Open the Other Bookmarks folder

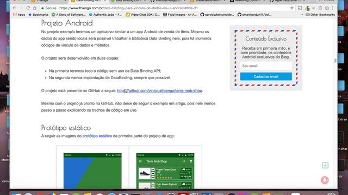(x=320, y=15)
